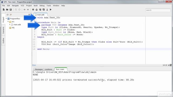Switch to the Messages tab
Screen dimensions: 173x97
click(38, 69)
